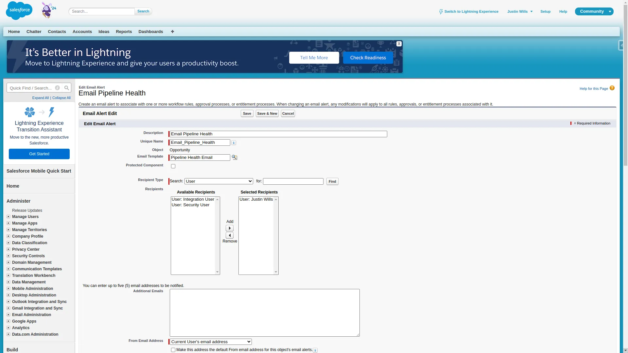Open the Ideas tab
Image resolution: width=628 pixels, height=353 pixels.
104,32
